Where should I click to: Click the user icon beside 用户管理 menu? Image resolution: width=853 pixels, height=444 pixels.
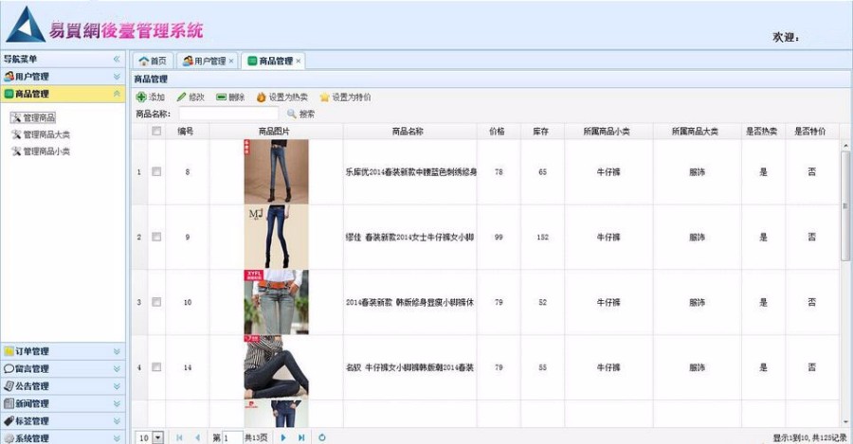click(x=9, y=76)
